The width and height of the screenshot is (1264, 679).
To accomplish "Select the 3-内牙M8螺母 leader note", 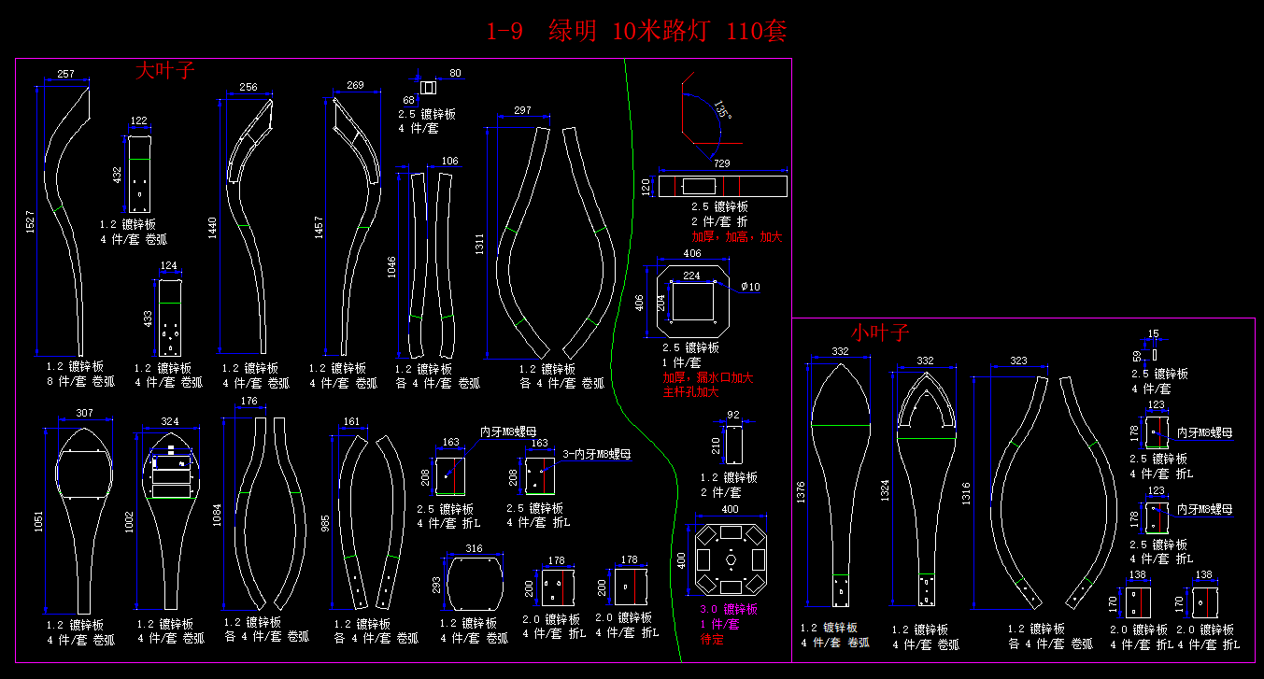I will (596, 454).
